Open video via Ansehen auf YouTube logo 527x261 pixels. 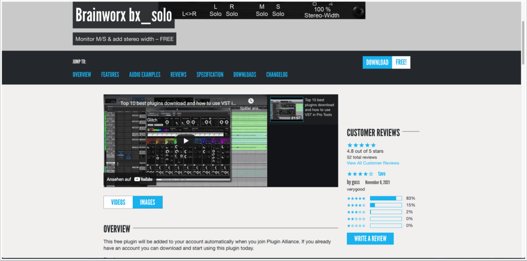coord(145,179)
